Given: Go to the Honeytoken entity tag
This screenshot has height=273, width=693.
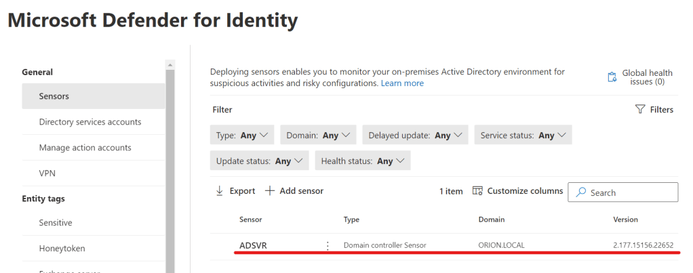Looking at the screenshot, I should (x=62, y=249).
